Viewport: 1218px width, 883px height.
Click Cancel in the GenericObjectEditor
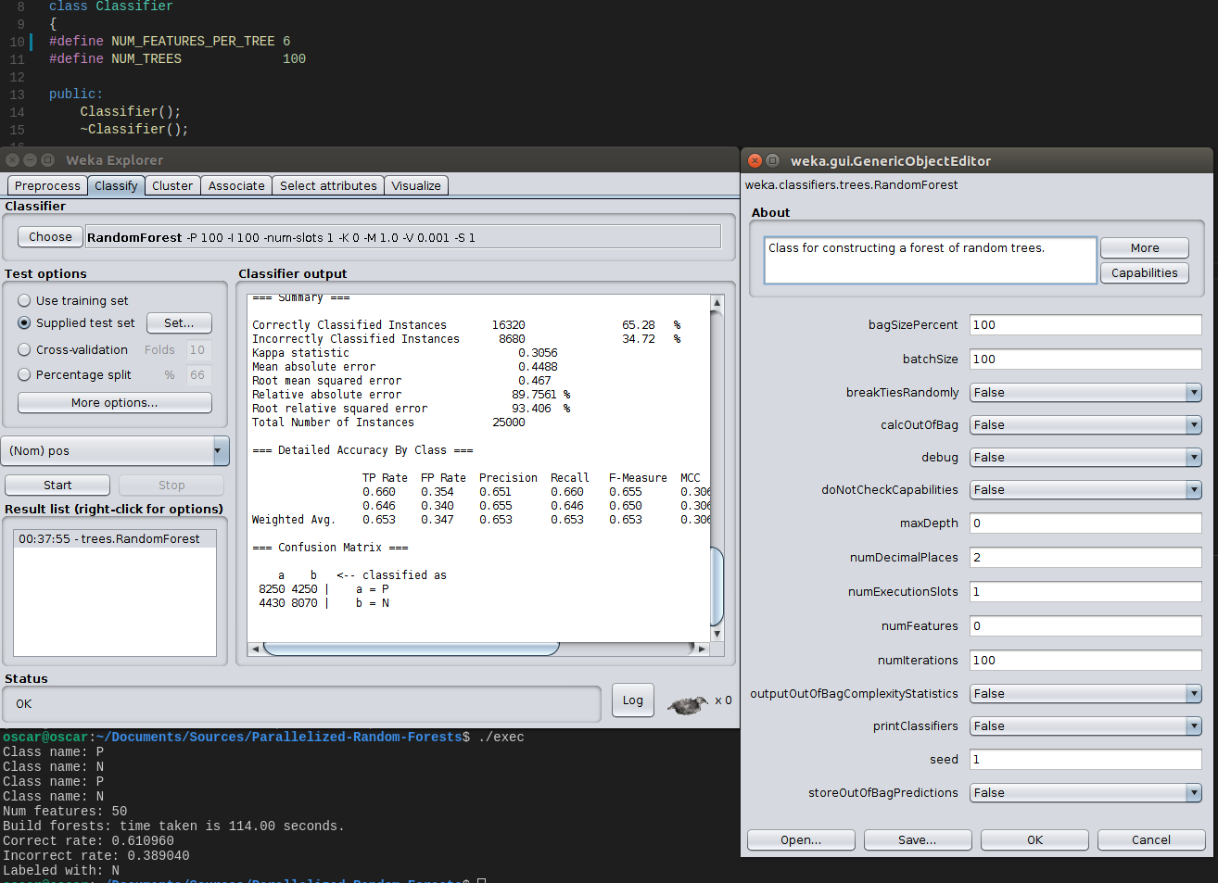tap(1151, 839)
